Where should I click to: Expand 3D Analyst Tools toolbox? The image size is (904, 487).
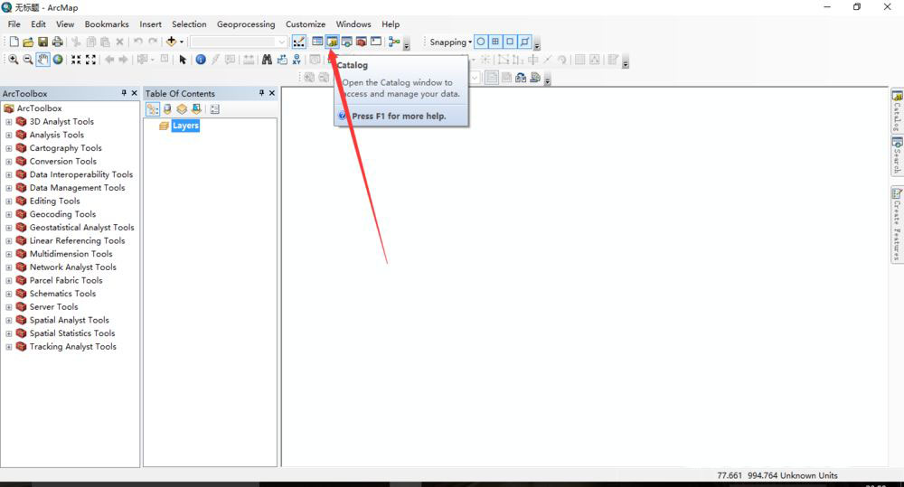[x=9, y=122]
